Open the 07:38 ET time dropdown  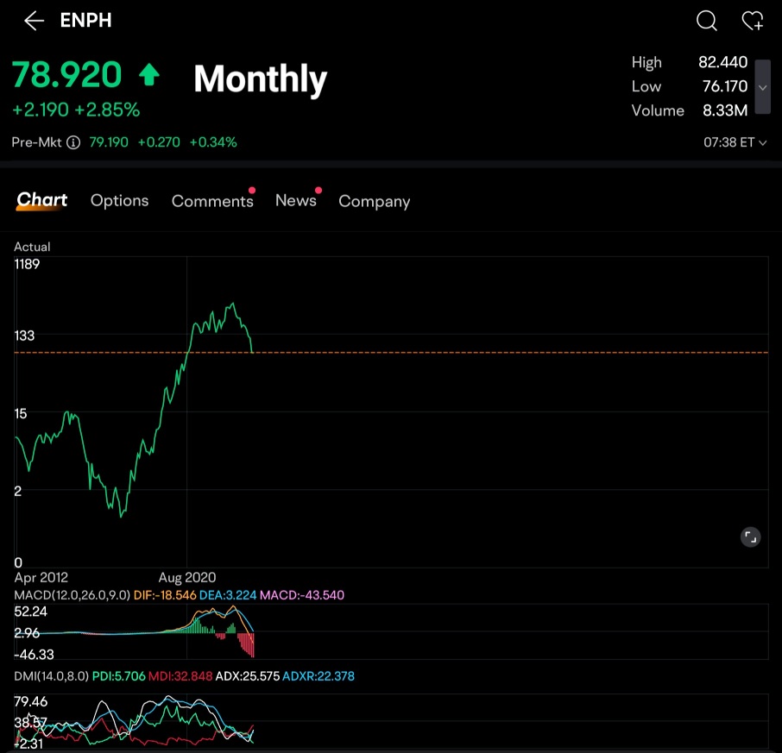[735, 142]
